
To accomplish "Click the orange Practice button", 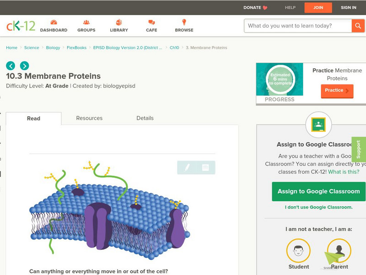I will pyautogui.click(x=337, y=91).
